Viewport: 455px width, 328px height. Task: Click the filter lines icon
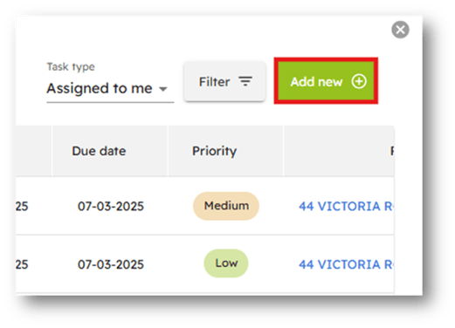pyautogui.click(x=245, y=81)
